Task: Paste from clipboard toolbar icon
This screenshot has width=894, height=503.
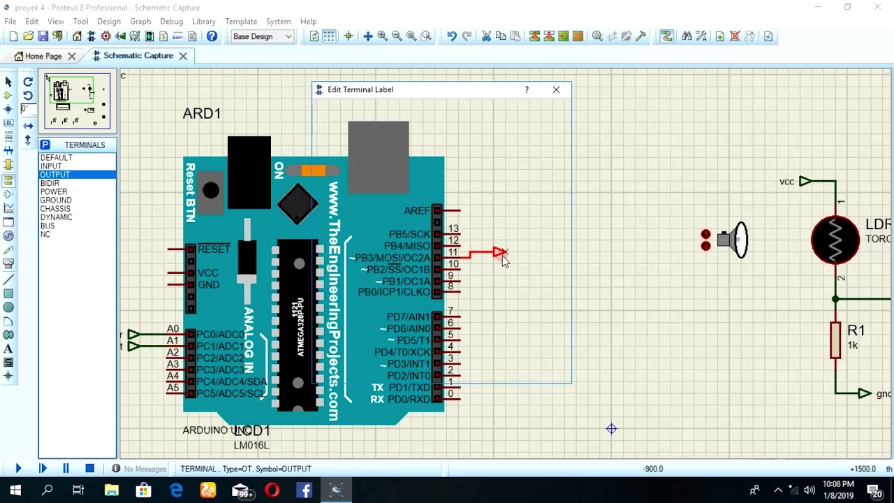Action: pyautogui.click(x=515, y=36)
